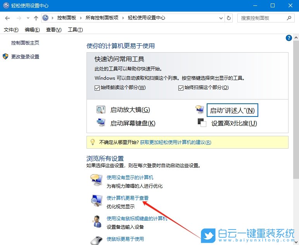Viewport: 299px width, 245px height.
Task: Click the search magnifier icon
Action: (x=289, y=18)
